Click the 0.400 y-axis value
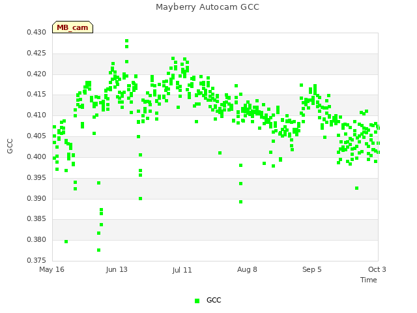Image resolution: width=417 pixels, height=313 pixels. (x=36, y=156)
